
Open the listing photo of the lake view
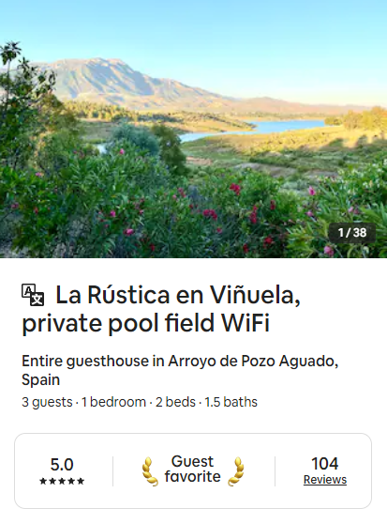(x=193, y=129)
